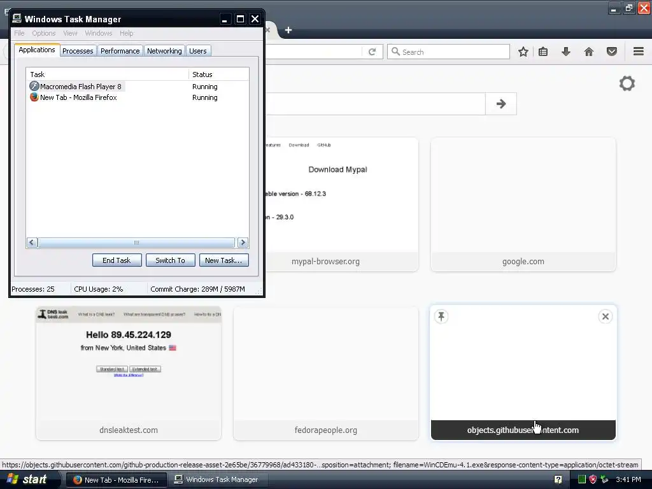Restore down the Firefox window
652x489 pixels.
point(628,8)
